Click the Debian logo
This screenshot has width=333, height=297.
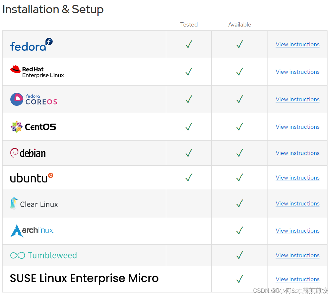click(x=28, y=153)
